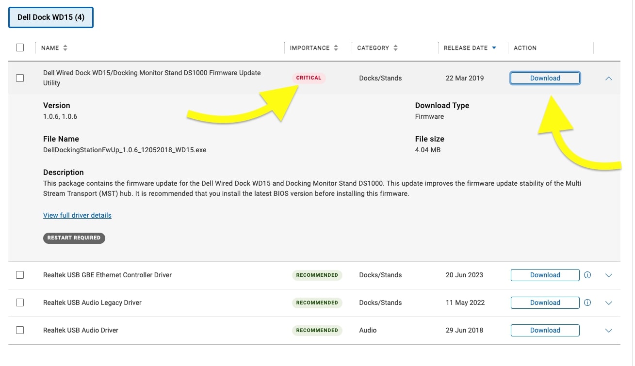Viewport: 635px width, 366px height.
Task: Sort by Release Date arrow
Action: [x=494, y=48]
